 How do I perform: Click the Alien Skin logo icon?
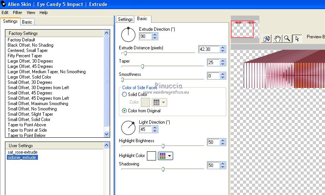[x=3, y=4]
